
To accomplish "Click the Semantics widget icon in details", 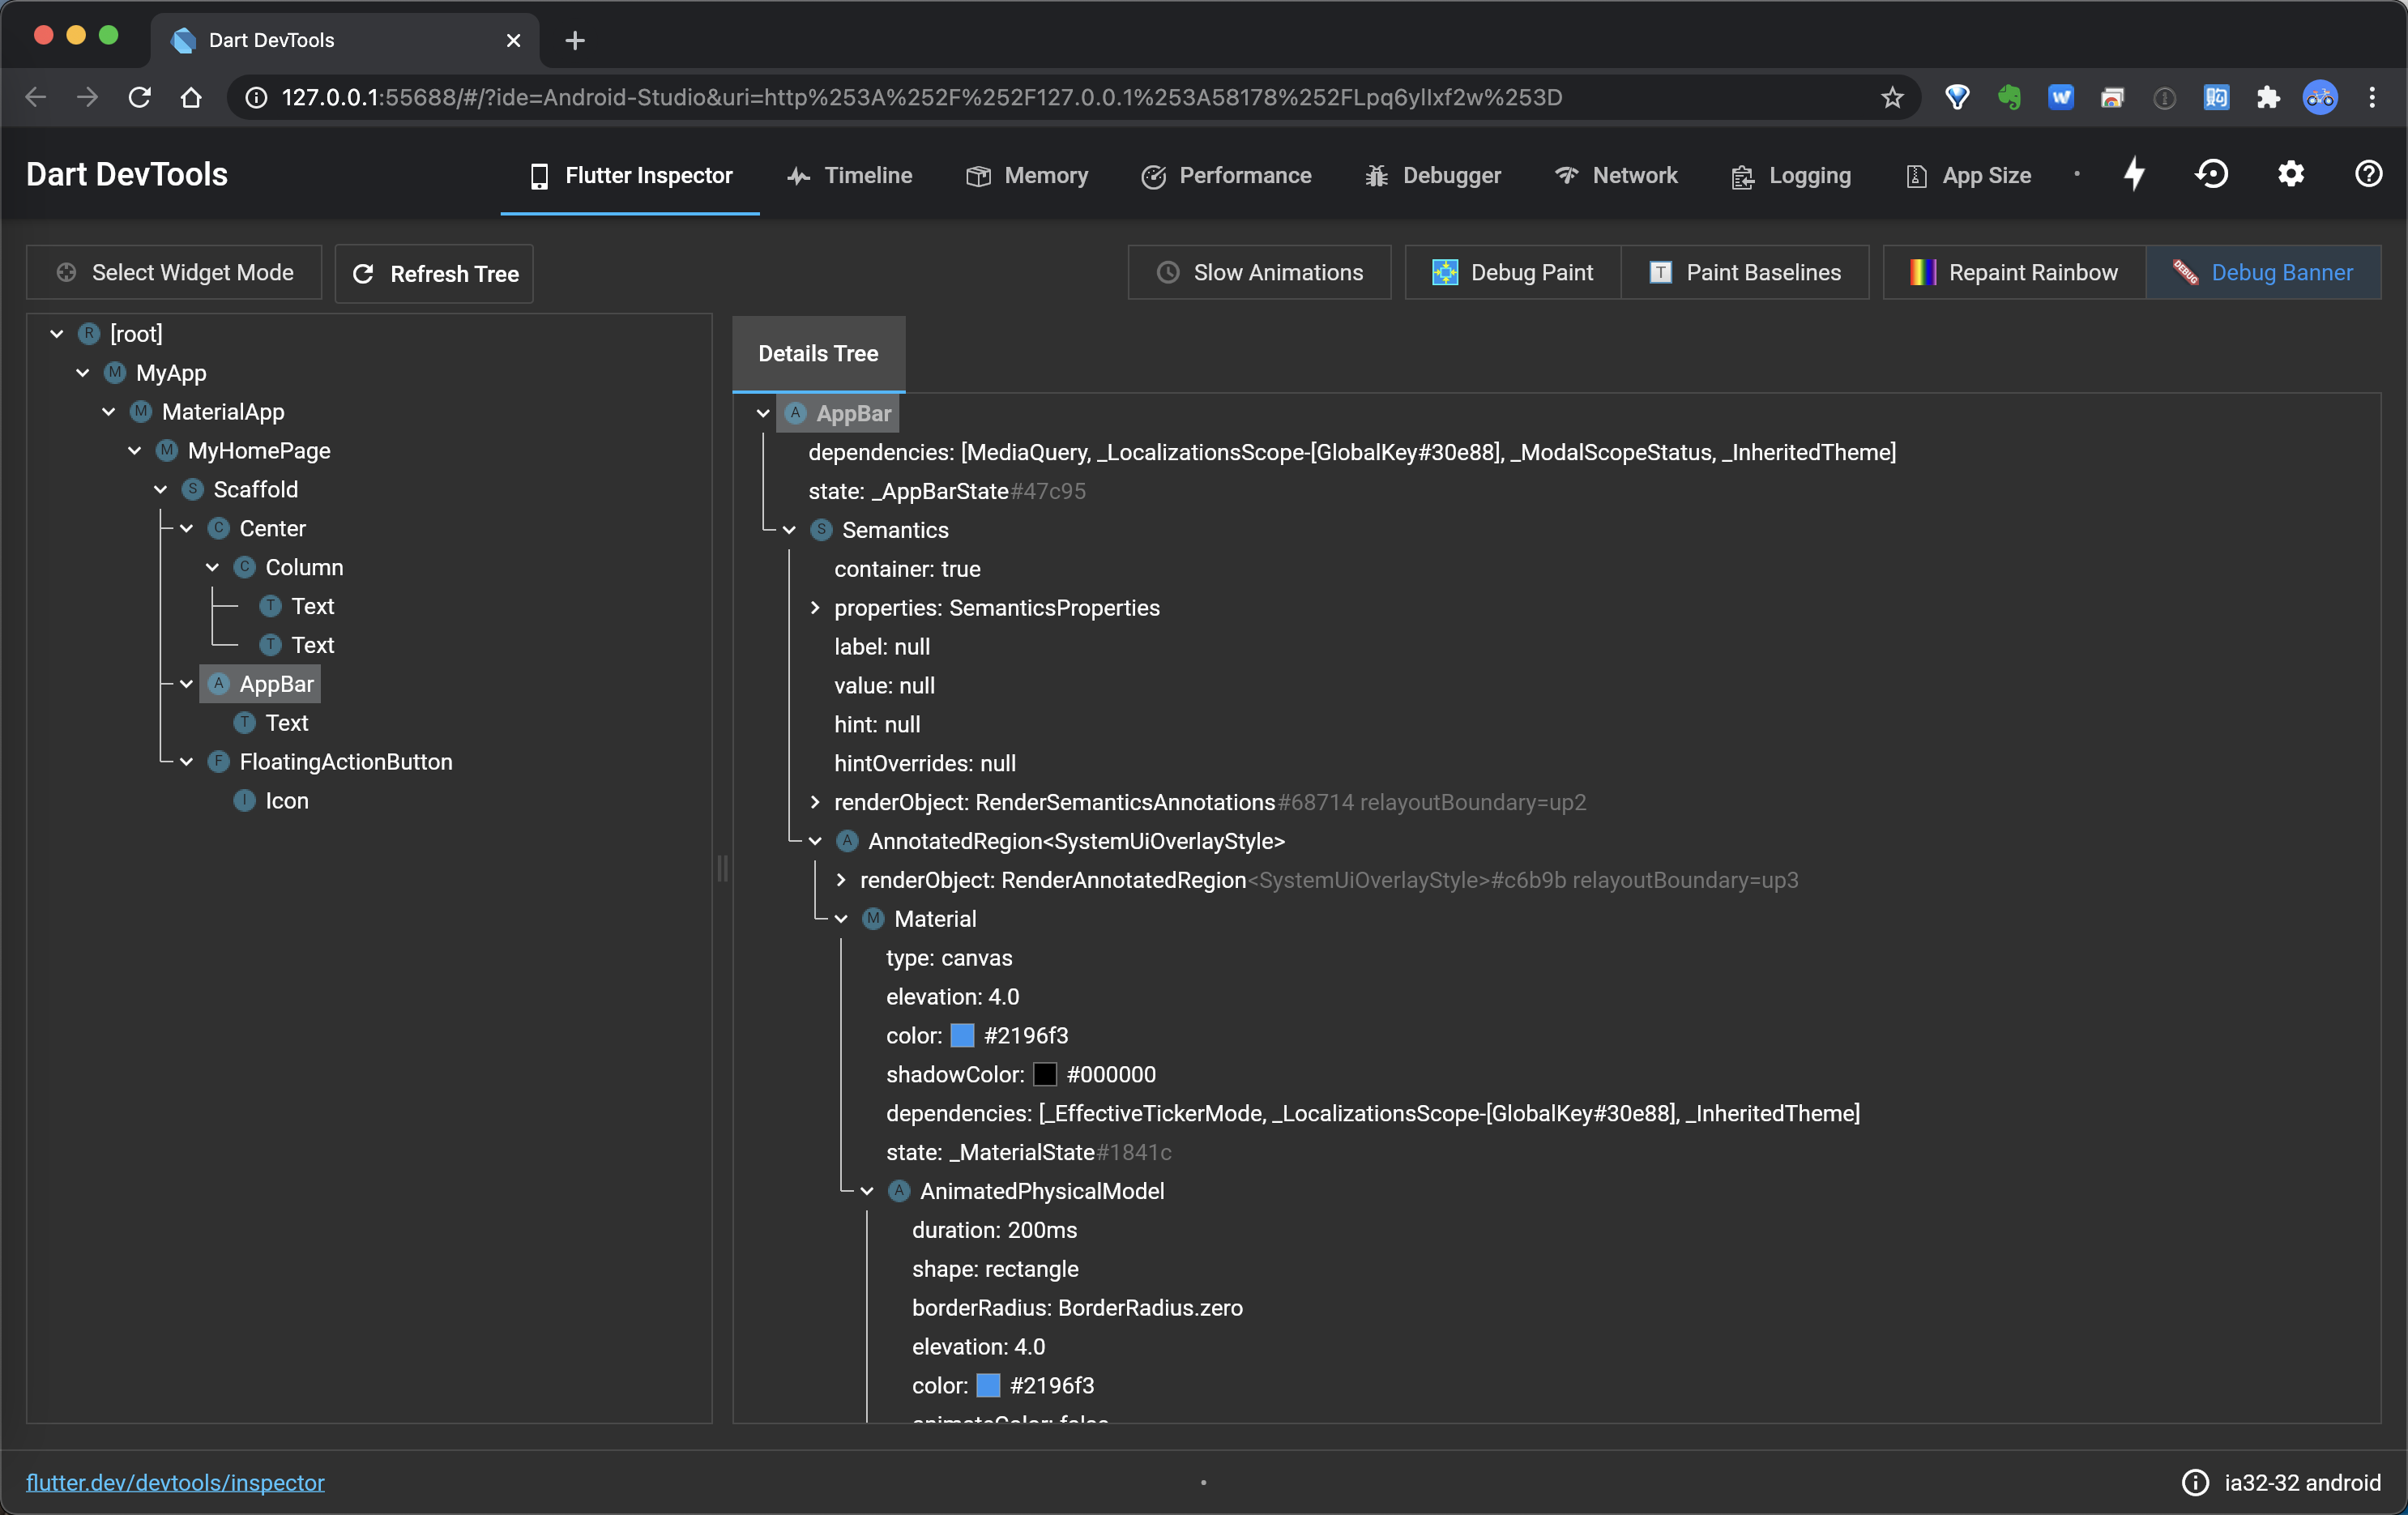I will [821, 529].
